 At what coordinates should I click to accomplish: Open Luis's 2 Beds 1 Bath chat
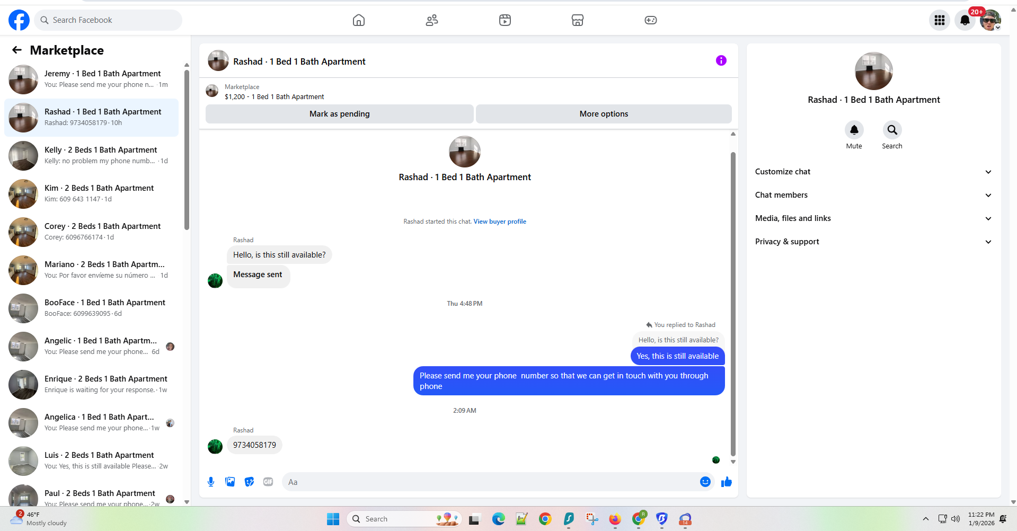click(91, 461)
